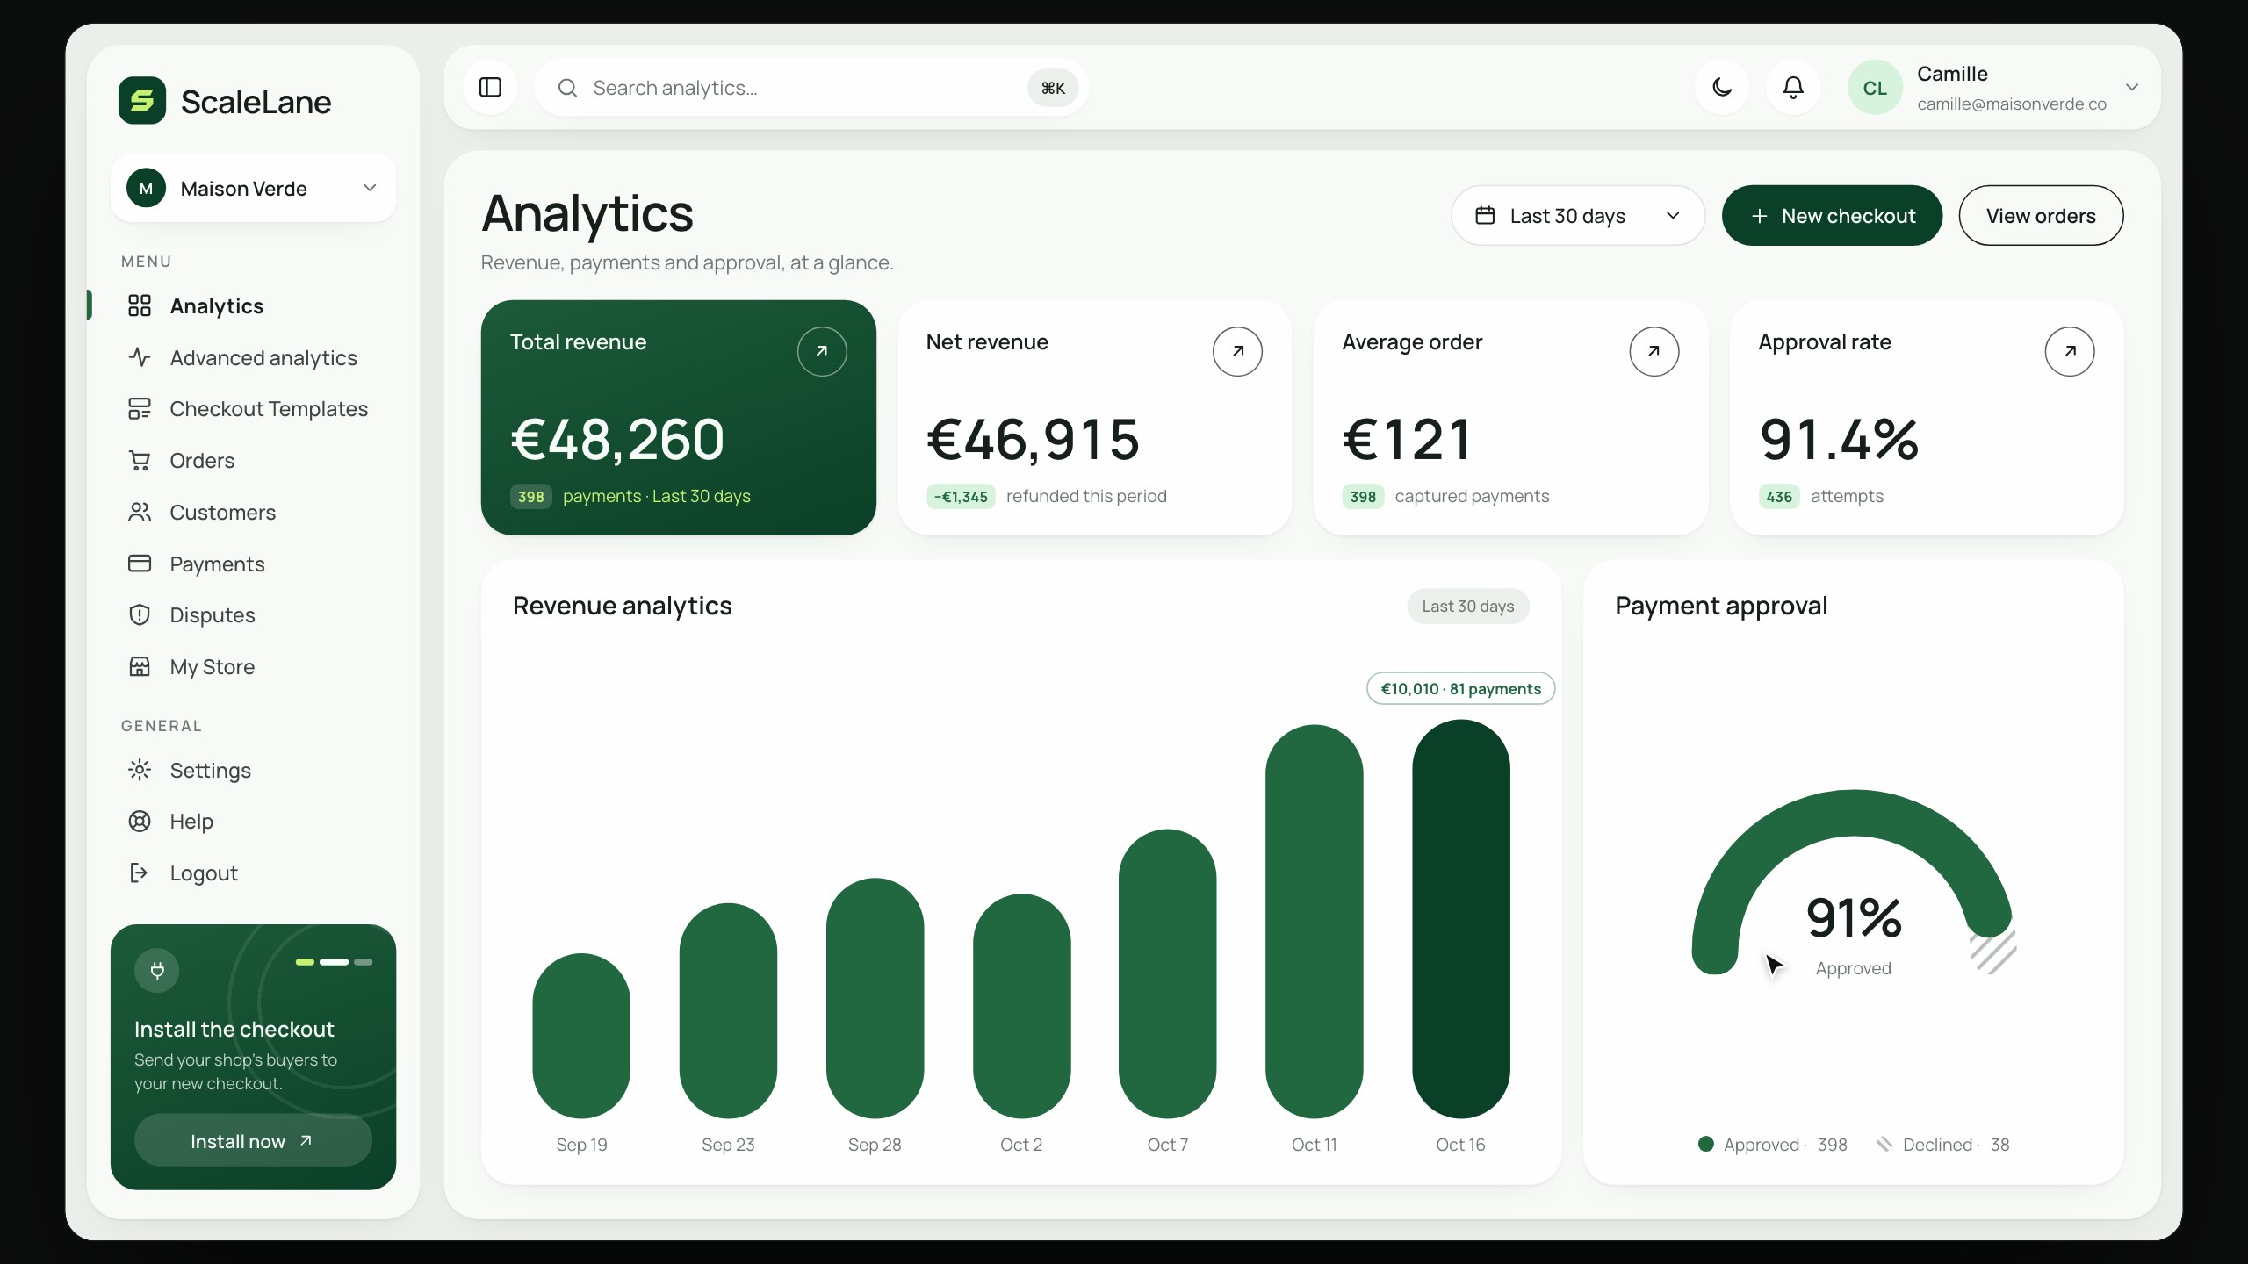Select the Oct 11 revenue bar
This screenshot has width=2248, height=1264.
[1314, 921]
